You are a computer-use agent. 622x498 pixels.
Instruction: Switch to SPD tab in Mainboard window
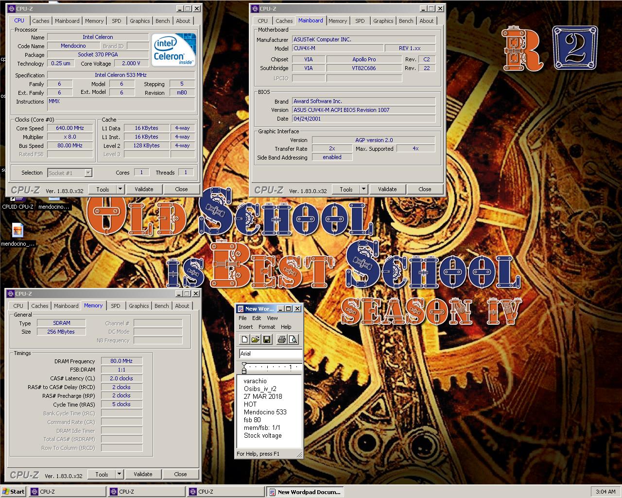tap(360, 21)
